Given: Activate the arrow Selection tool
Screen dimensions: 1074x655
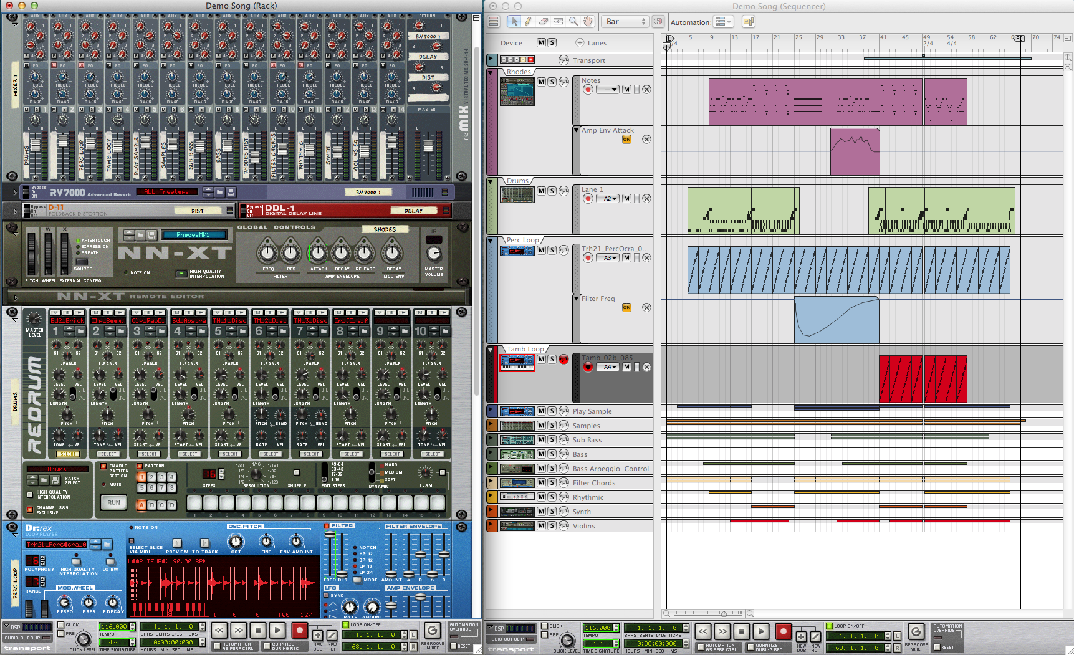Looking at the screenshot, I should pos(514,21).
